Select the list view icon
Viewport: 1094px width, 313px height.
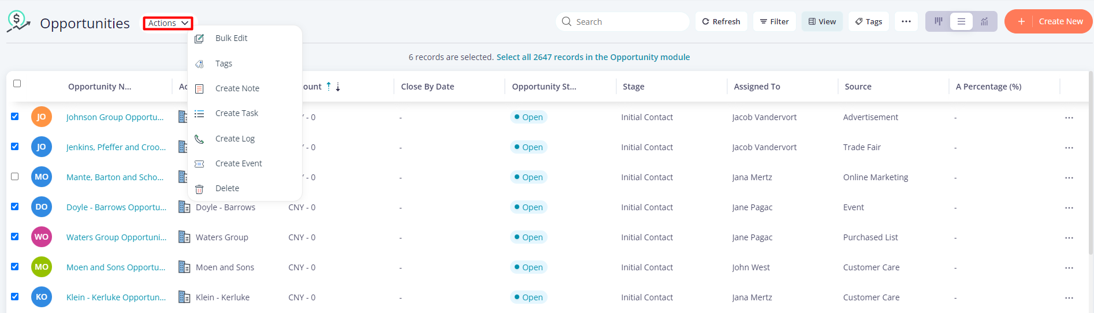(961, 21)
